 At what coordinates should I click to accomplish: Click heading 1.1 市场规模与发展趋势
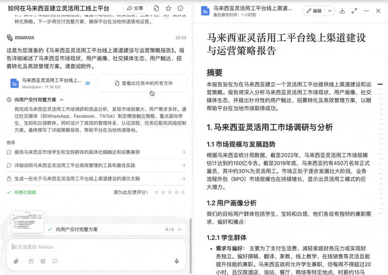coord(241,145)
